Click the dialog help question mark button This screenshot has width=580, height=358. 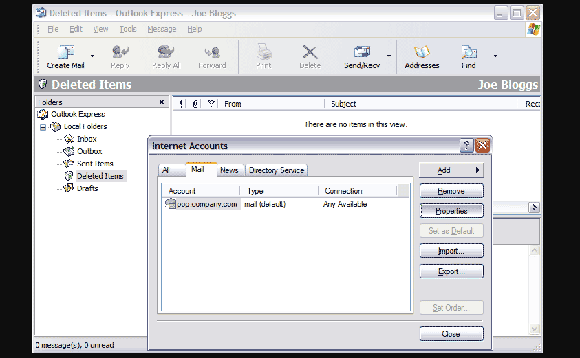point(466,146)
